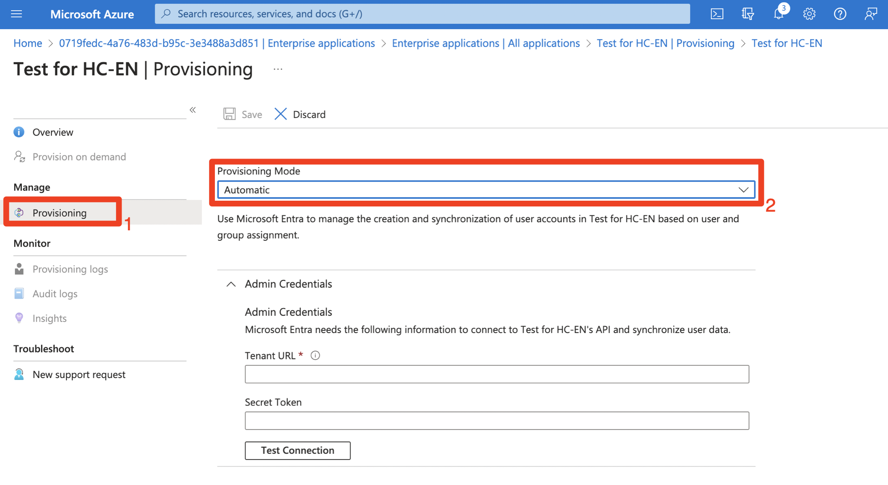This screenshot has width=888, height=485.
Task: Click the Audit logs icon
Action: pyautogui.click(x=19, y=294)
